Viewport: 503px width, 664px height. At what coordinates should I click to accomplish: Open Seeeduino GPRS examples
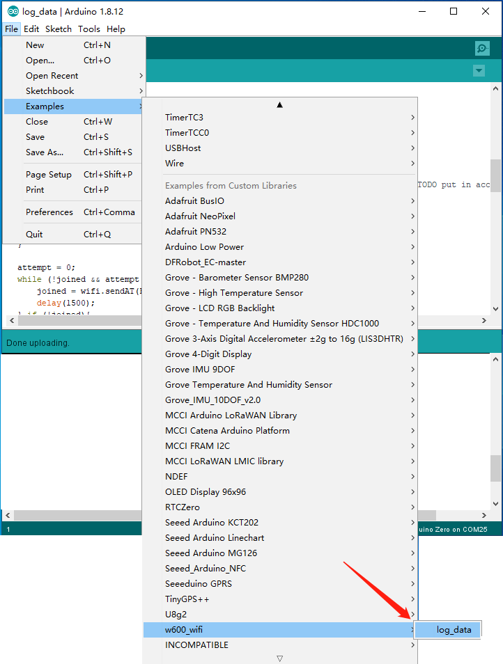[x=280, y=583]
